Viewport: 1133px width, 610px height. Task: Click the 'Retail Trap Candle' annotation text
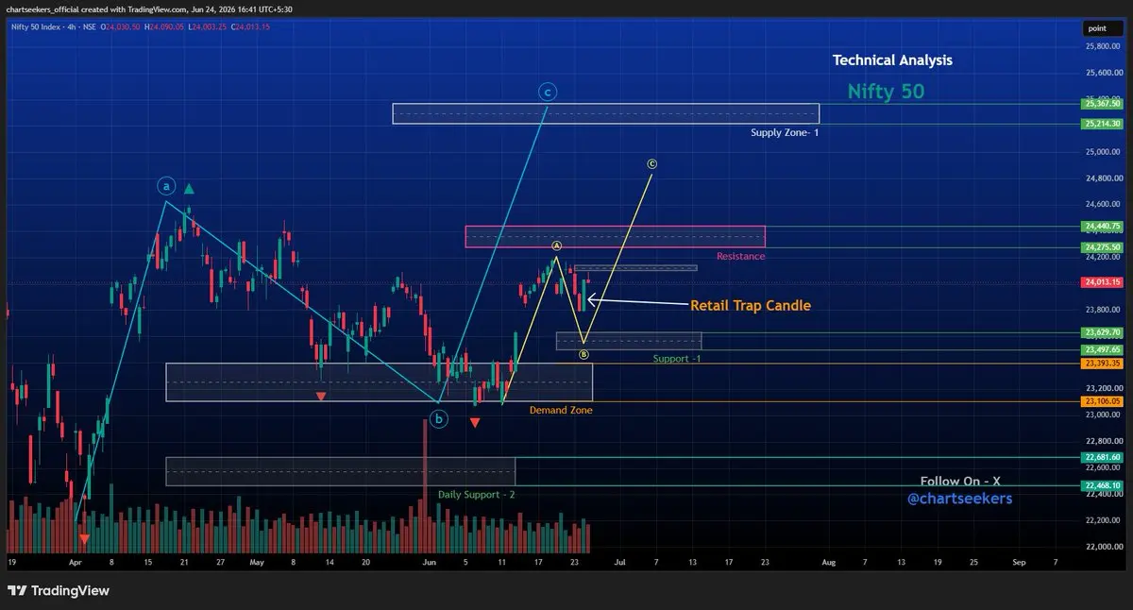point(751,306)
